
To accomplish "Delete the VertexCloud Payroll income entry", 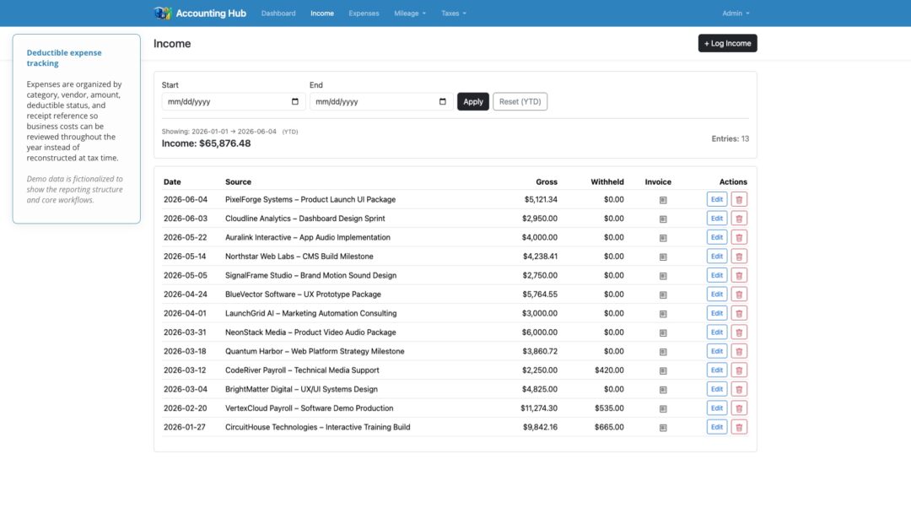I will 739,408.
